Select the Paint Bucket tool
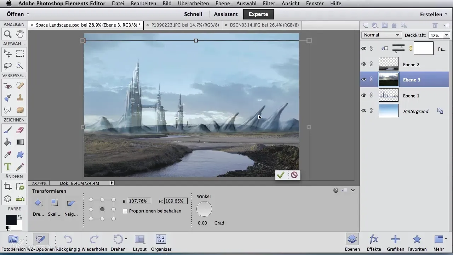This screenshot has width=453, height=255. point(8,142)
